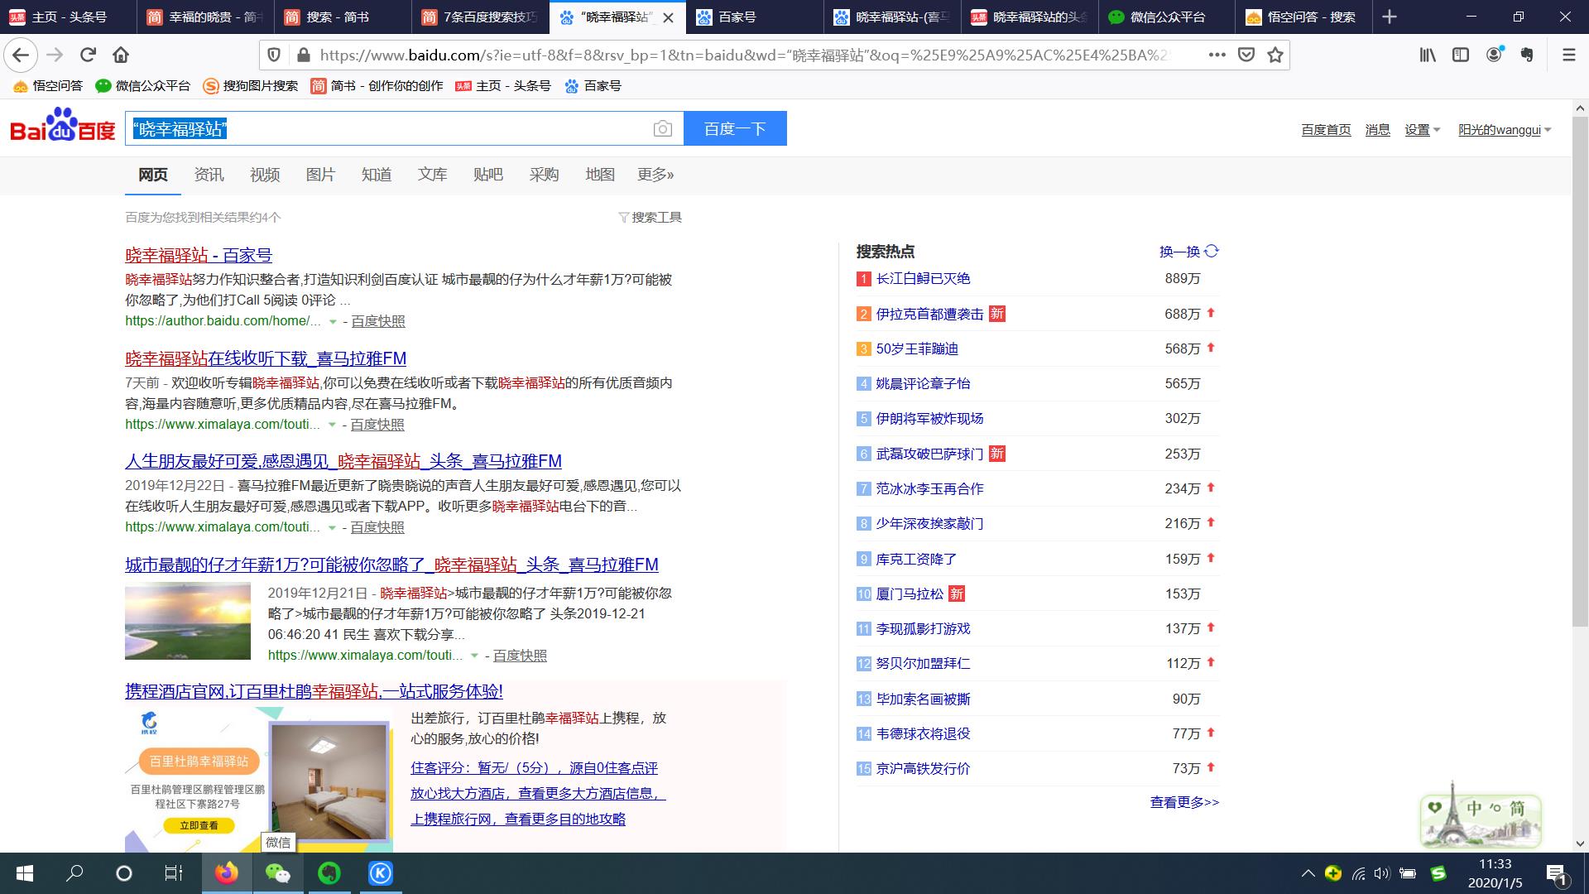Viewport: 1589px width, 894px height.
Task: Focus the Baidu search input box
Action: 389,128
